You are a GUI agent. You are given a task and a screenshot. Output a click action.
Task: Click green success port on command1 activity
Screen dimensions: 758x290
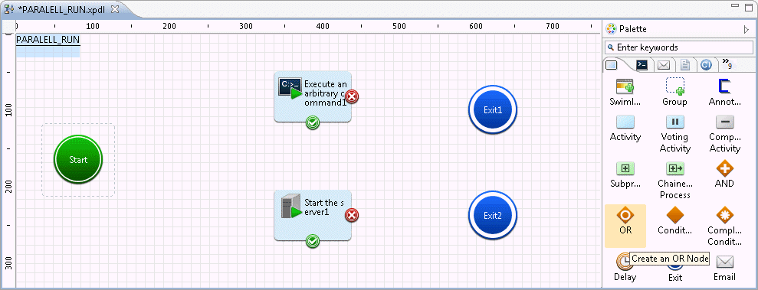[313, 123]
